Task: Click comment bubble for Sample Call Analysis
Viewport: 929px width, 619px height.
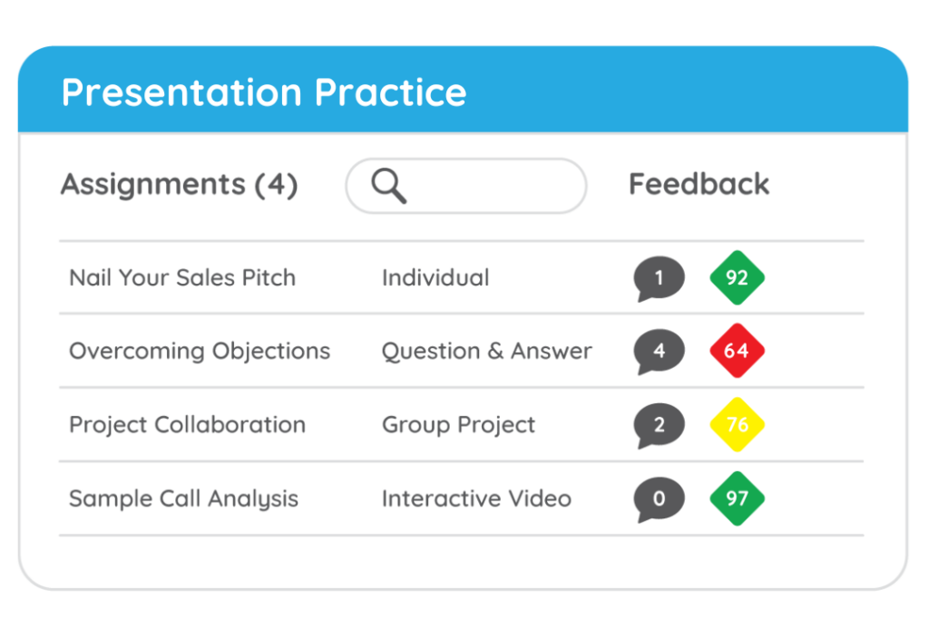Action: point(659,498)
